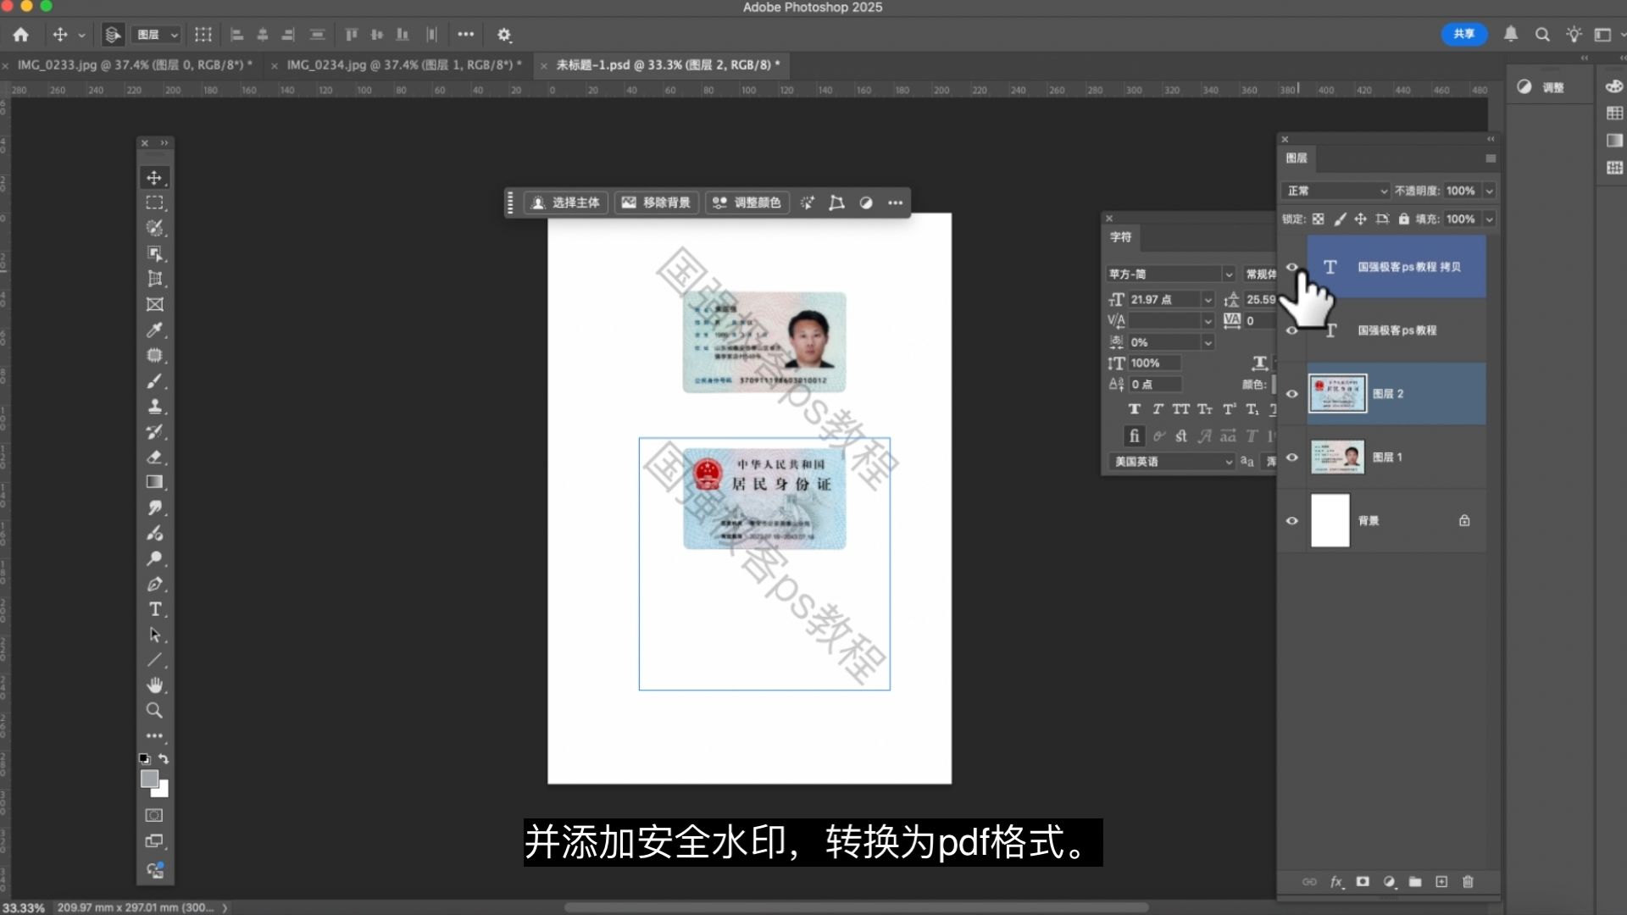The width and height of the screenshot is (1627, 915).
Task: Click the background color swatch
Action: (x=163, y=790)
